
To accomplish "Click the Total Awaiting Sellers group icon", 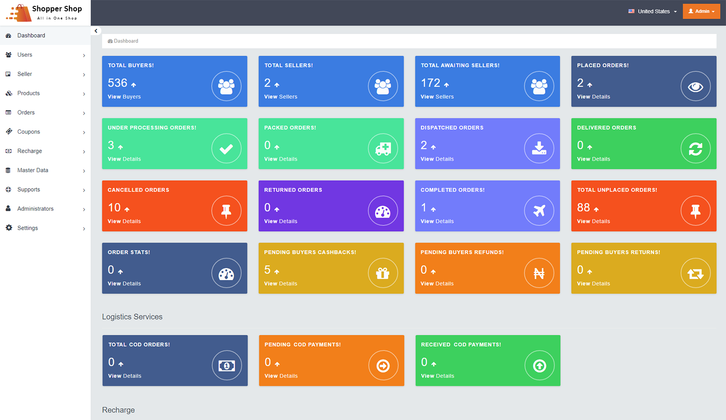I will coord(539,86).
